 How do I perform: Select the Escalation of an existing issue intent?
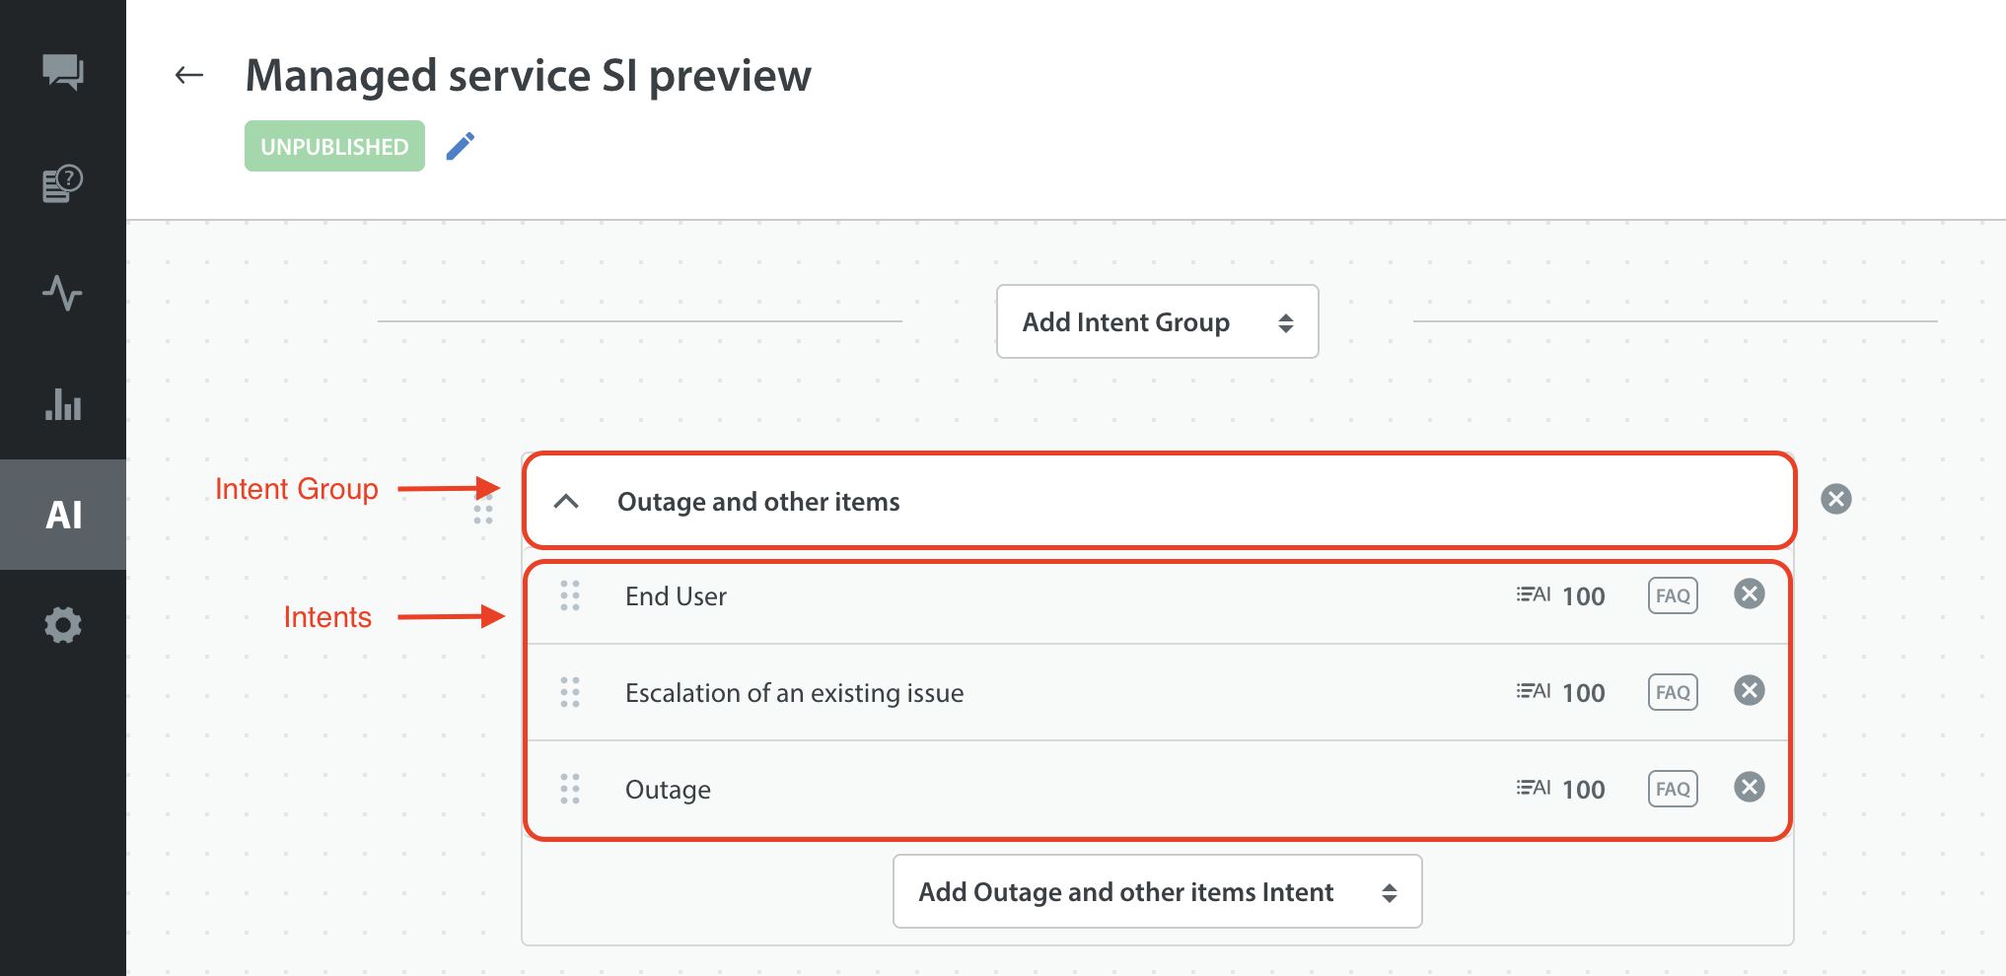coord(794,693)
